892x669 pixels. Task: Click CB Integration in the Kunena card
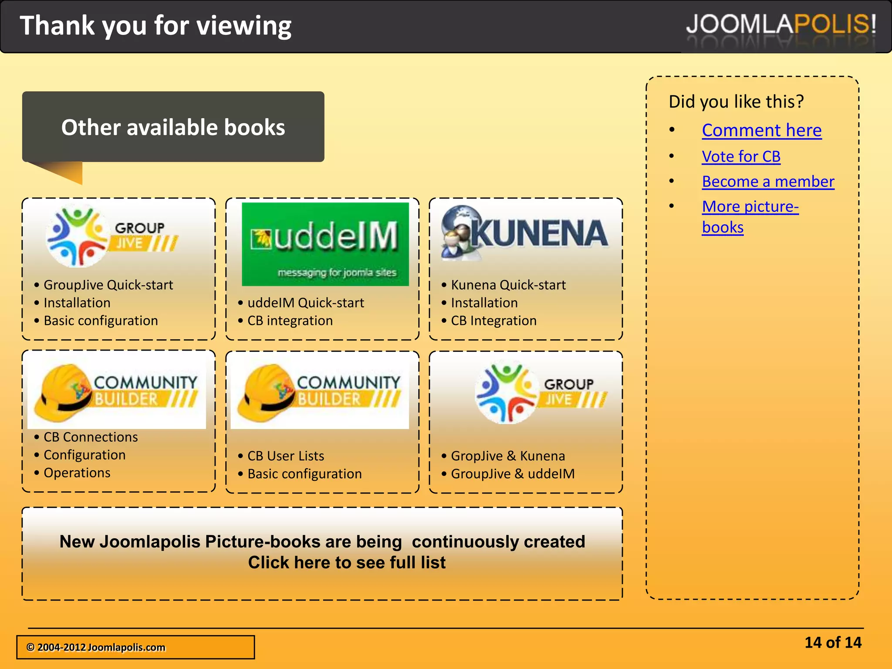click(493, 321)
